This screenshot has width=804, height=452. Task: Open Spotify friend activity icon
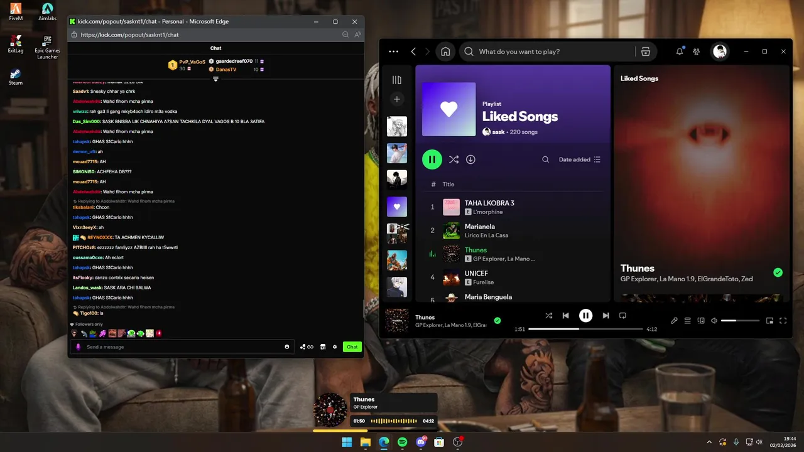(x=697, y=51)
